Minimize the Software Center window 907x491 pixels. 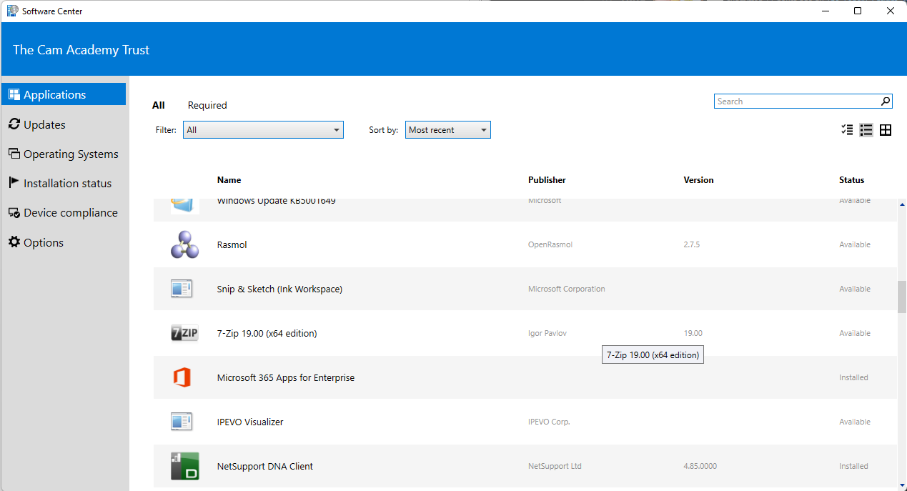tap(825, 11)
